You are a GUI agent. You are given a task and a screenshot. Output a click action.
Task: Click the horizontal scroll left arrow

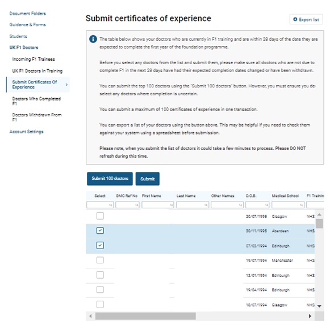point(90,316)
